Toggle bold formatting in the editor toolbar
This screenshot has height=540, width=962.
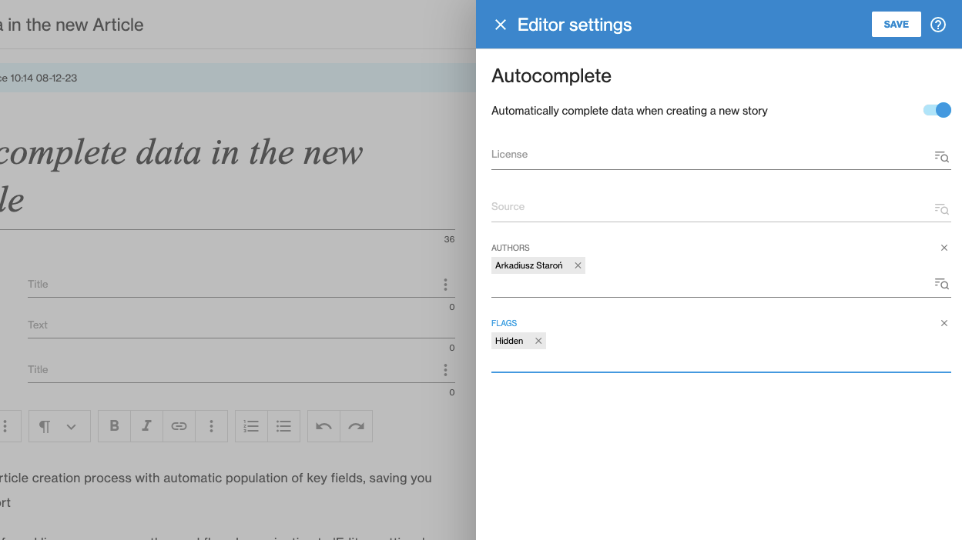point(115,426)
